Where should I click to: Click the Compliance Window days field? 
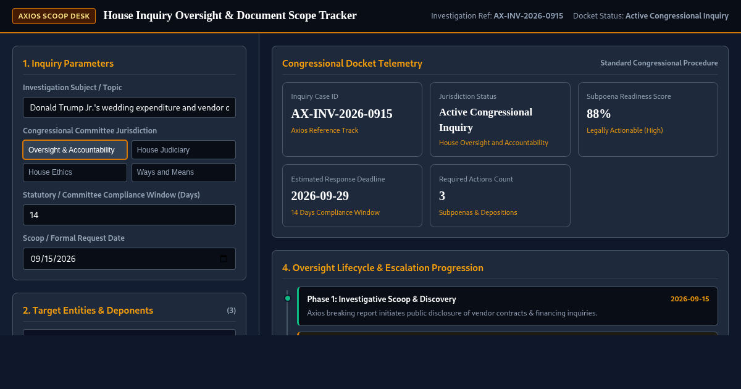129,215
